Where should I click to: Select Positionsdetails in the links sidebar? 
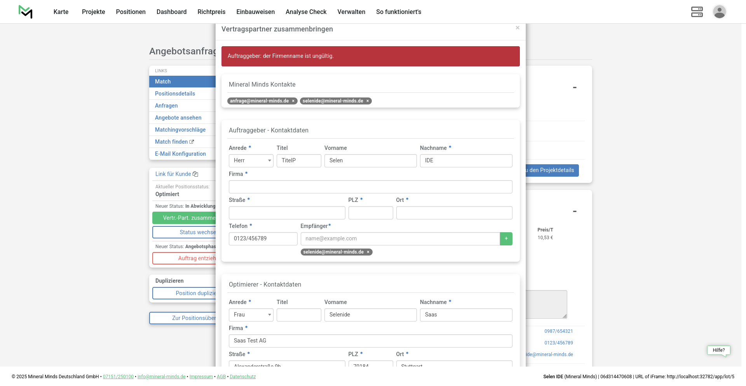(x=175, y=94)
